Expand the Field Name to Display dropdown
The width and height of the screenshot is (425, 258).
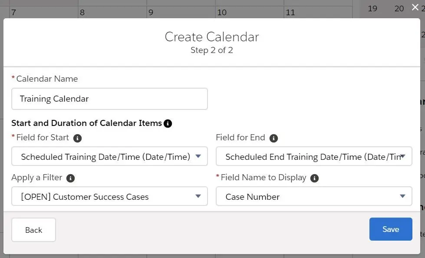[314, 196]
